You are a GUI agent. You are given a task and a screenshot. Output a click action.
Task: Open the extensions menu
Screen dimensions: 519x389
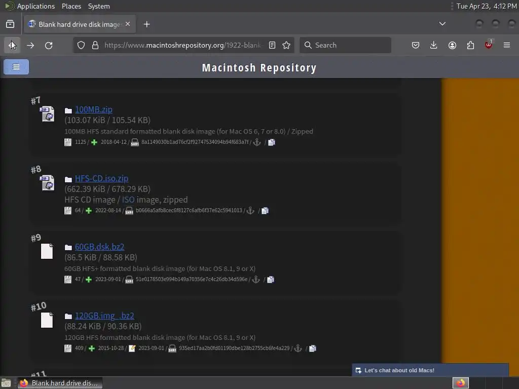(470, 45)
